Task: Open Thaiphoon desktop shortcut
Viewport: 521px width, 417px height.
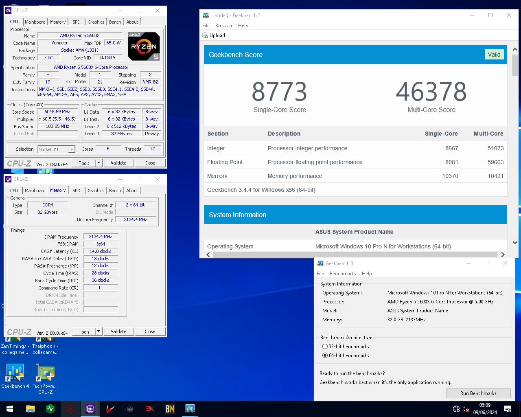Action: (45, 345)
